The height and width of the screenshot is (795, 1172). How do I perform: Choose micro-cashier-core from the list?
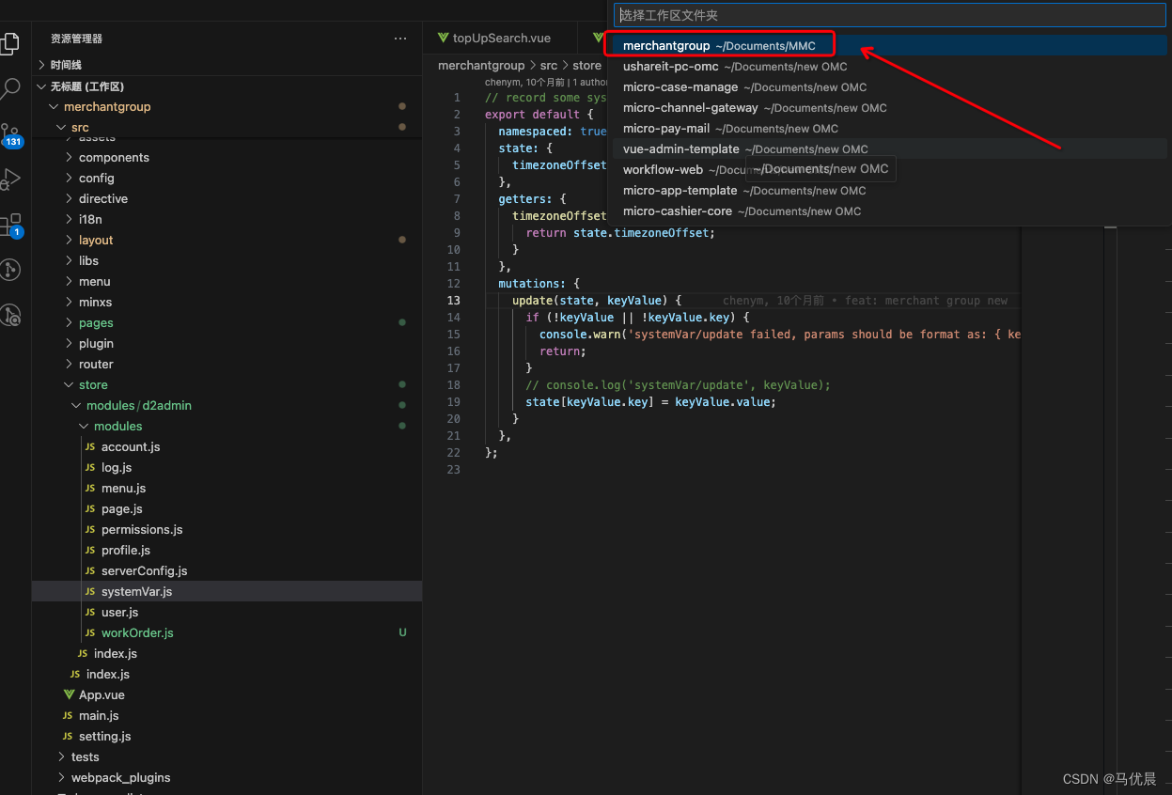(678, 210)
